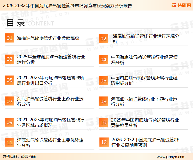
Task: Click the 目录 CONTENT heading
Action: [30, 23]
